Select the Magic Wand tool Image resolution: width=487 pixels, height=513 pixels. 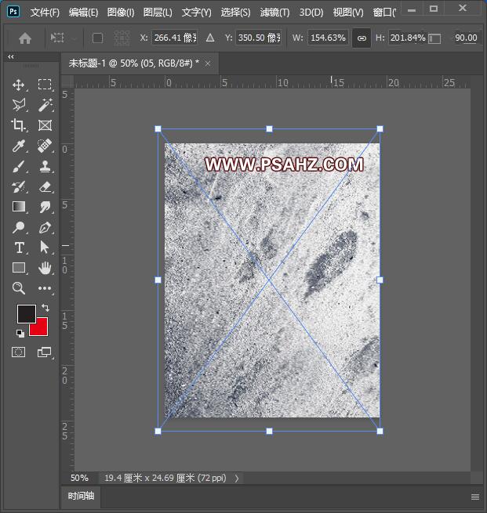(45, 105)
